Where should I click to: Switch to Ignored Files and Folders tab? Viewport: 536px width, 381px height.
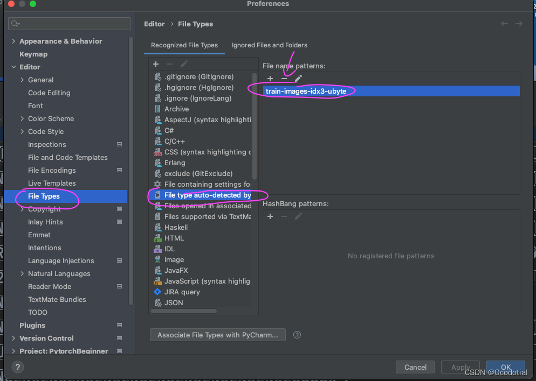(269, 45)
